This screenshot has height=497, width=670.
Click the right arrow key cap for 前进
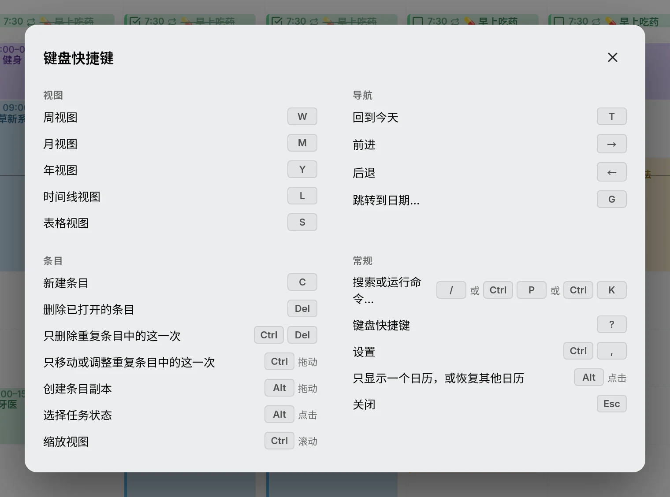(x=612, y=144)
